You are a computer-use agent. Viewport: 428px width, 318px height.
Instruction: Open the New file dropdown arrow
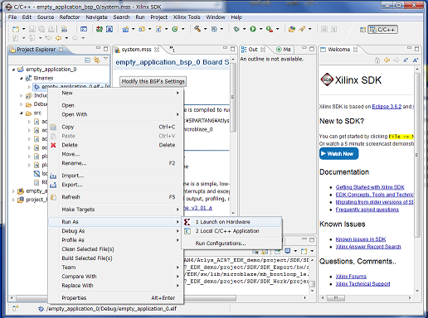click(23, 29)
